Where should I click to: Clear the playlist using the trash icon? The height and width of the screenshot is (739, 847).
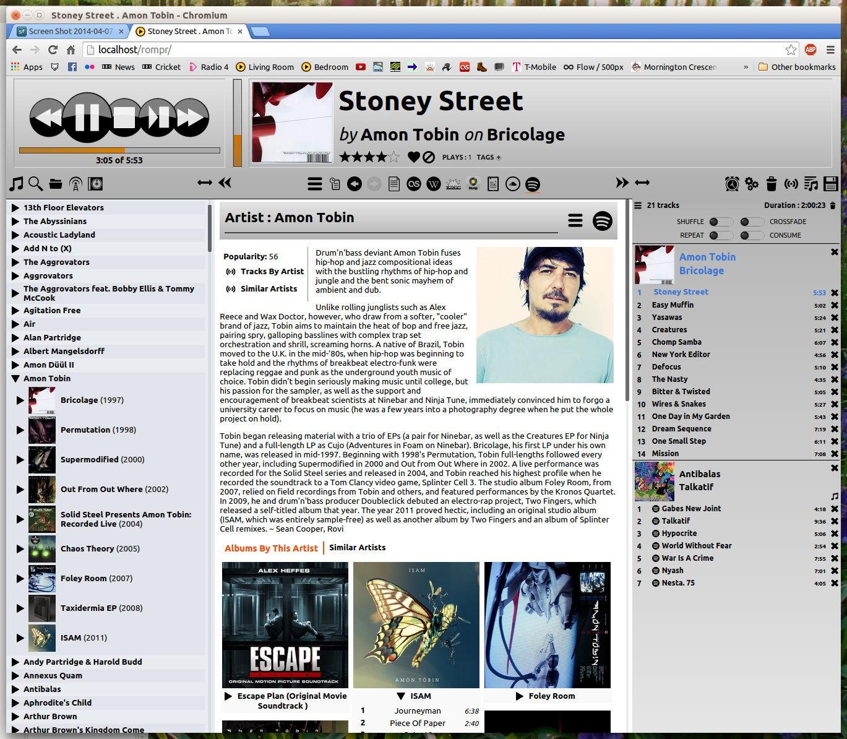770,184
